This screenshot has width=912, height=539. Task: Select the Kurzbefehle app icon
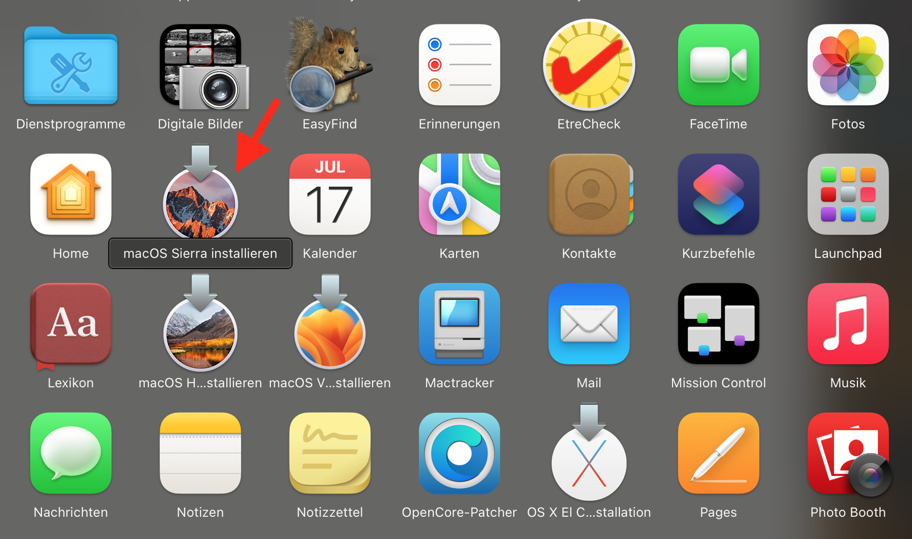719,194
